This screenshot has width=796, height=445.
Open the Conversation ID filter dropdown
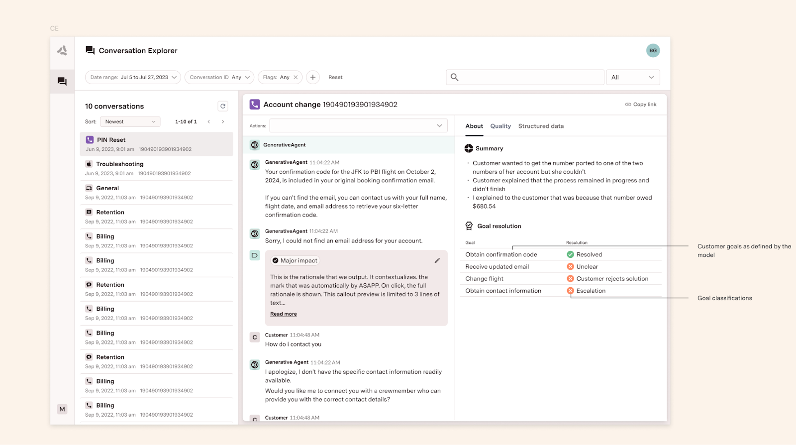(x=219, y=77)
